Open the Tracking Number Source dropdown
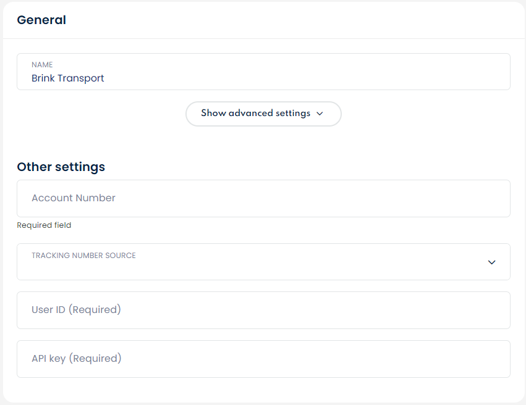 click(263, 262)
